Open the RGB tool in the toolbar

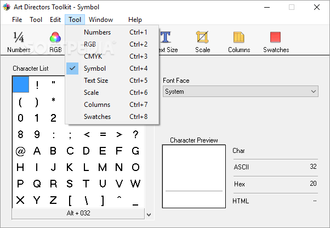point(55,42)
